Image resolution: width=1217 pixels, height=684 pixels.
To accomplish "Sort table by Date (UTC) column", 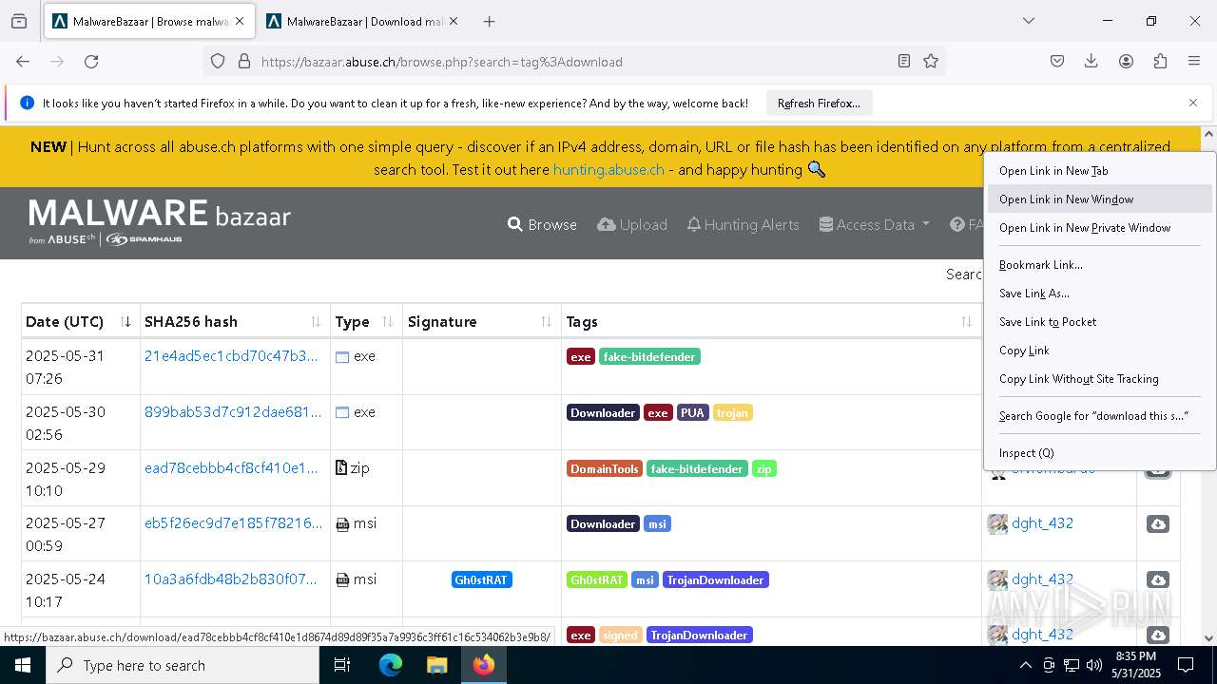I will pos(79,321).
